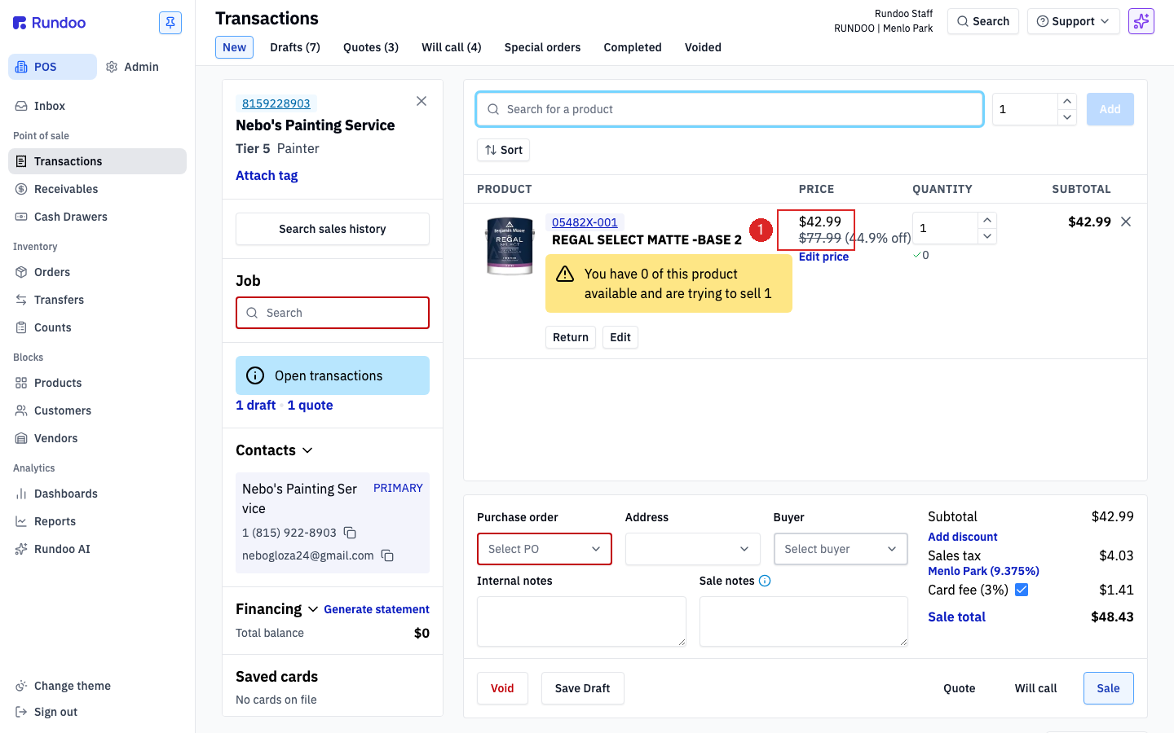This screenshot has width=1174, height=733.
Task: Open the Vendors block
Action: (x=97, y=438)
